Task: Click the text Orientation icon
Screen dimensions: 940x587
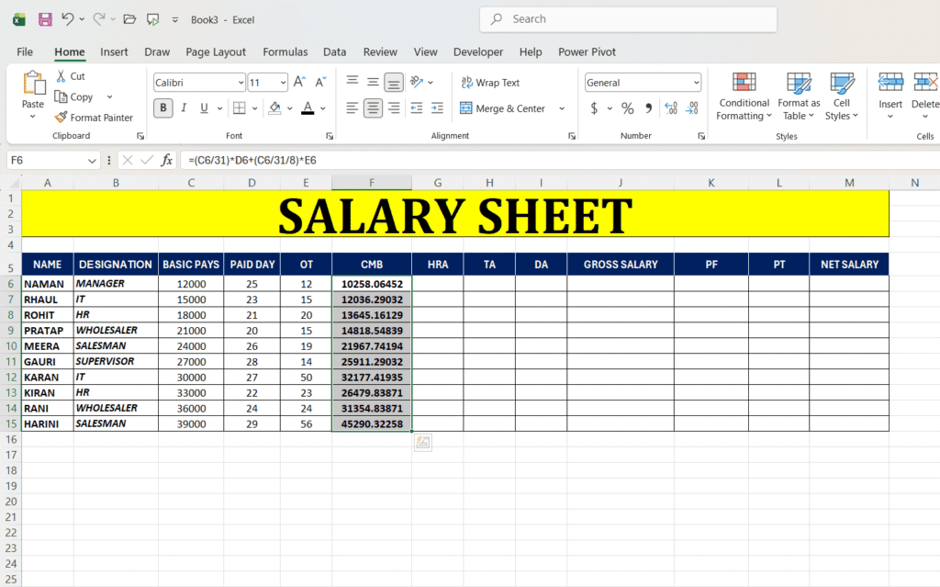Action: (x=417, y=82)
